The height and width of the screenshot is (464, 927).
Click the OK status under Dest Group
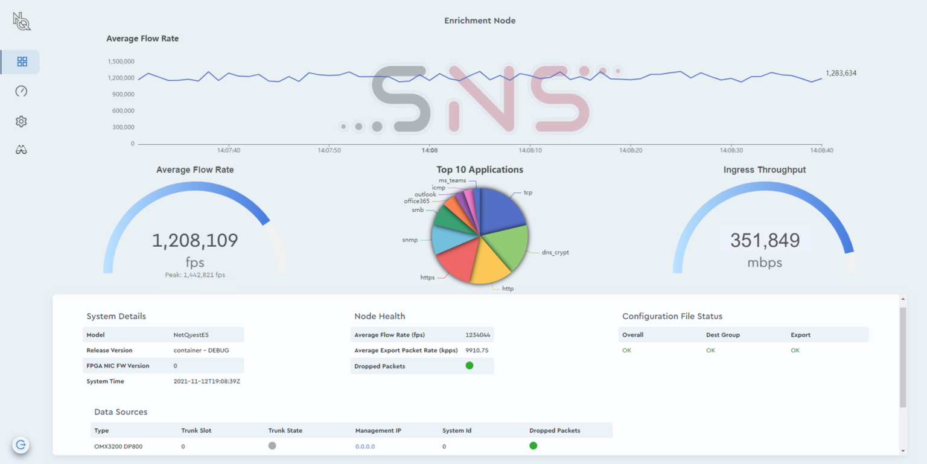[x=710, y=351]
